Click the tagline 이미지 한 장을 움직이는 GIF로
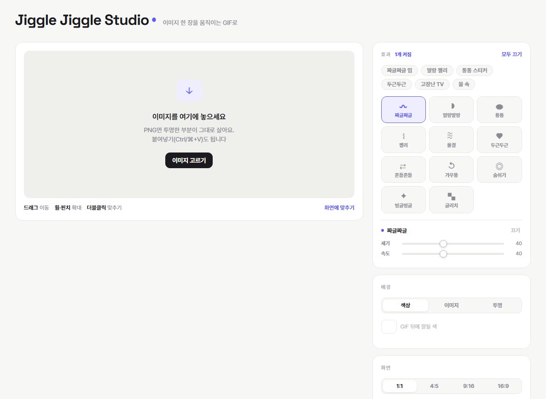The height and width of the screenshot is (399, 546). 200,23
